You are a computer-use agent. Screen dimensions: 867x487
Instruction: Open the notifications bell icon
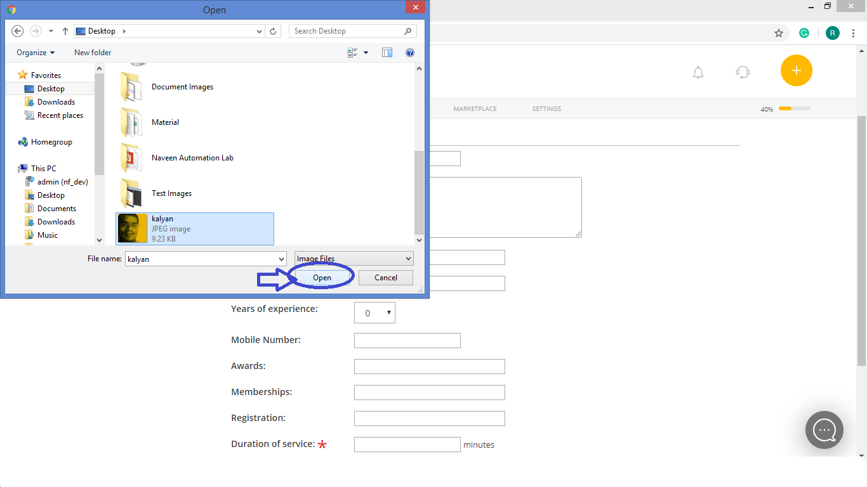point(698,72)
